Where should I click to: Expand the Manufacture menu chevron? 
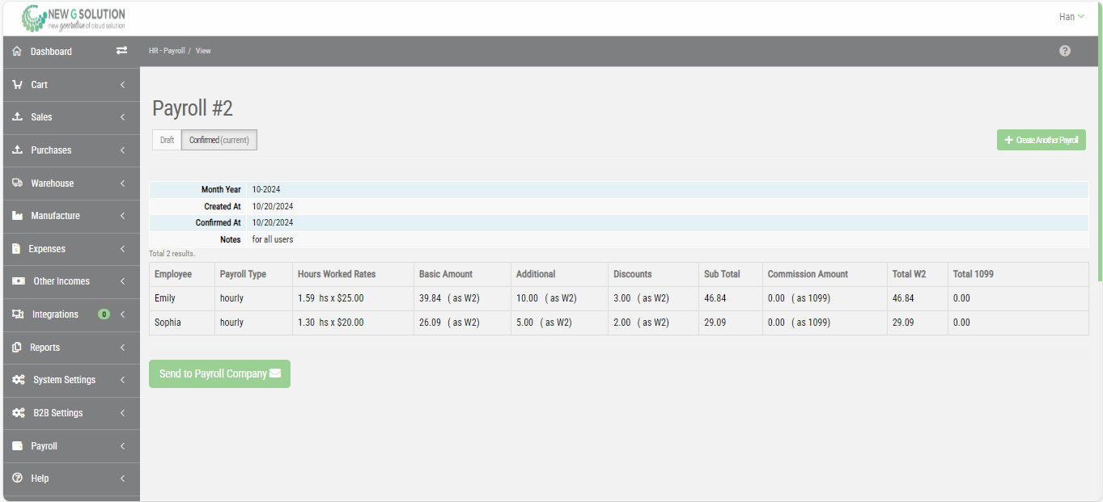[122, 216]
